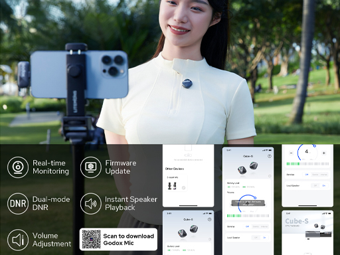Tap the minus icon beside the volume dial
This screenshot has height=255, width=340.
pos(291,153)
